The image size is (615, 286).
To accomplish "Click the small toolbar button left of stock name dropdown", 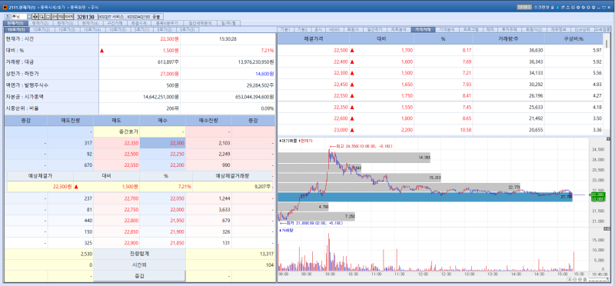I will (7, 16).
